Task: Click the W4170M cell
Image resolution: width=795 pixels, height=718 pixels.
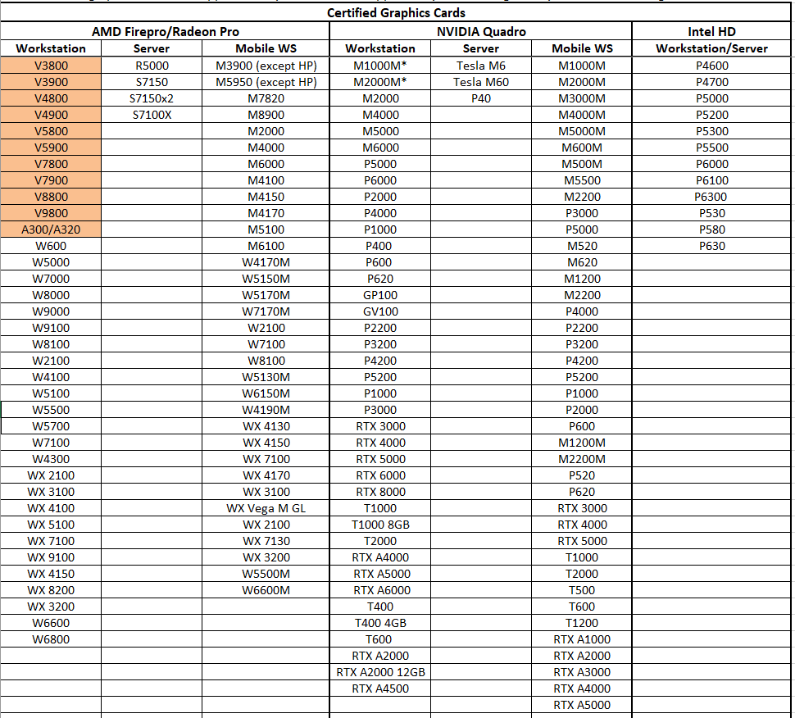Action: [266, 262]
